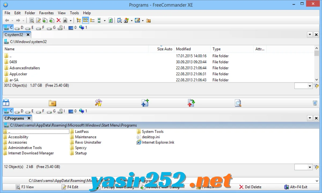Close the C:system32 tab with its X
The width and height of the screenshot is (322, 193).
click(x=28, y=35)
